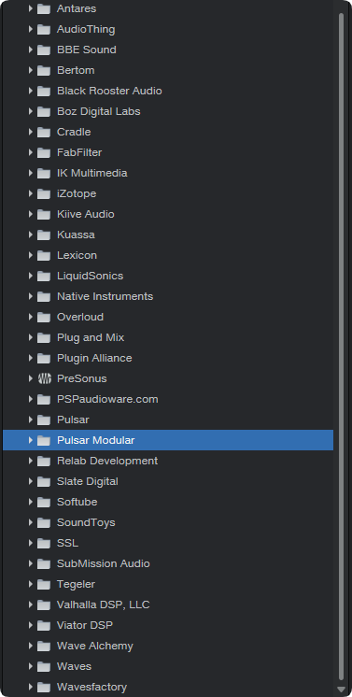Click the folder icon beside iZotope

pos(44,193)
